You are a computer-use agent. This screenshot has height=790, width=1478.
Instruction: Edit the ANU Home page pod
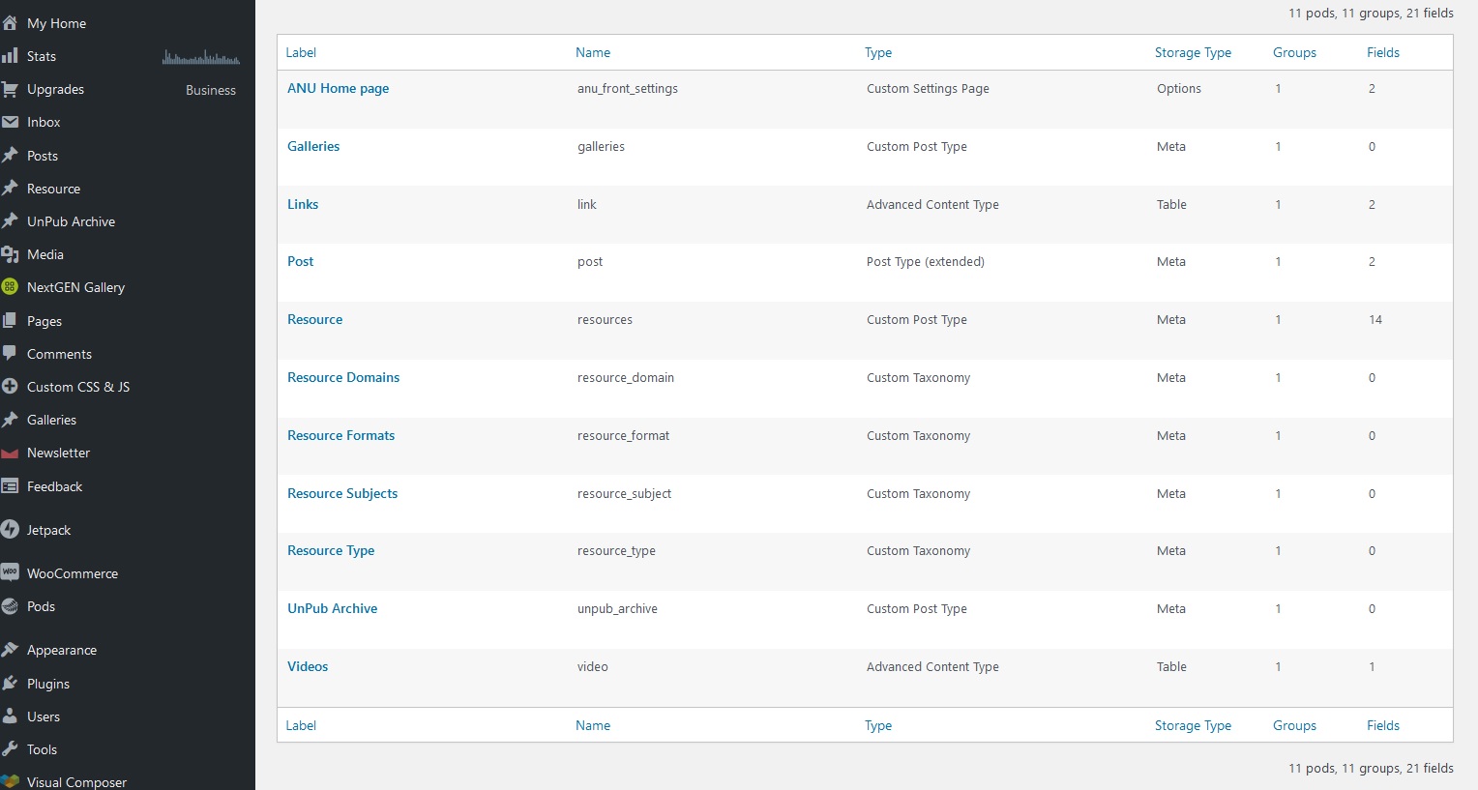(x=338, y=88)
